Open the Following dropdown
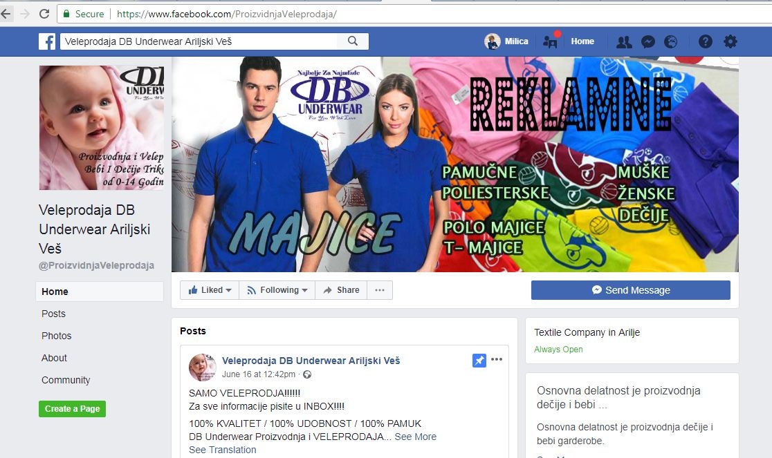Image resolution: width=772 pixels, height=458 pixels. click(277, 290)
